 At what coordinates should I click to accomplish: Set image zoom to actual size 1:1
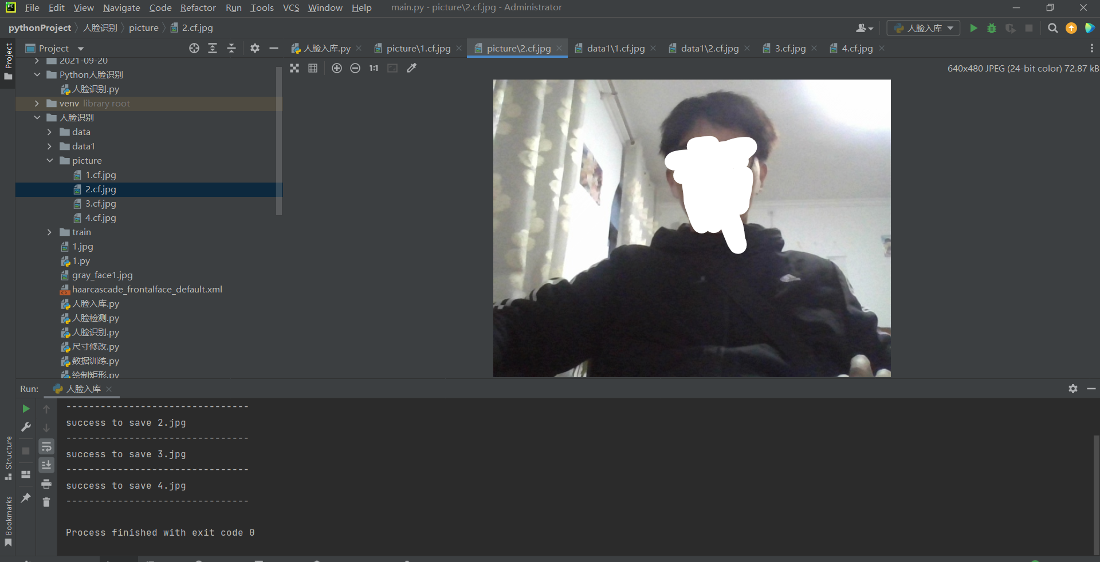(373, 68)
